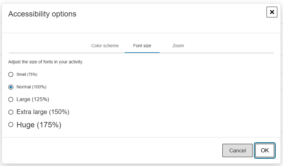The width and height of the screenshot is (283, 166).
Task: Select the Font size tab
Action: [x=142, y=46]
